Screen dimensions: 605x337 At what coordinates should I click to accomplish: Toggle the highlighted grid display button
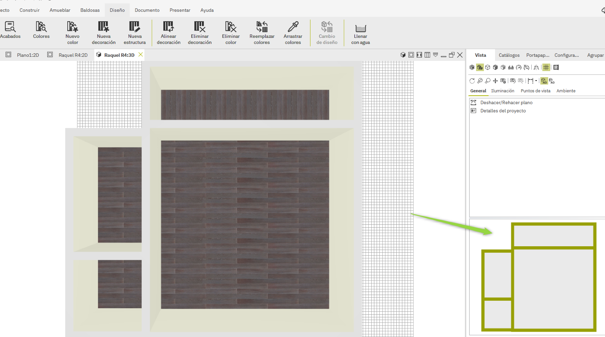click(546, 67)
